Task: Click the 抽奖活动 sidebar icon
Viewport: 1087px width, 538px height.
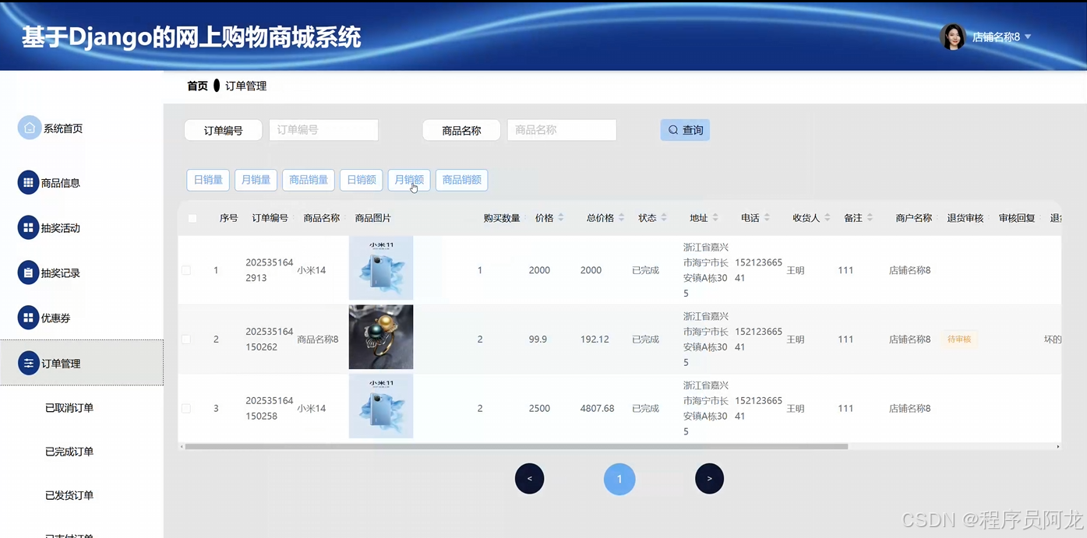Action: pyautogui.click(x=28, y=228)
